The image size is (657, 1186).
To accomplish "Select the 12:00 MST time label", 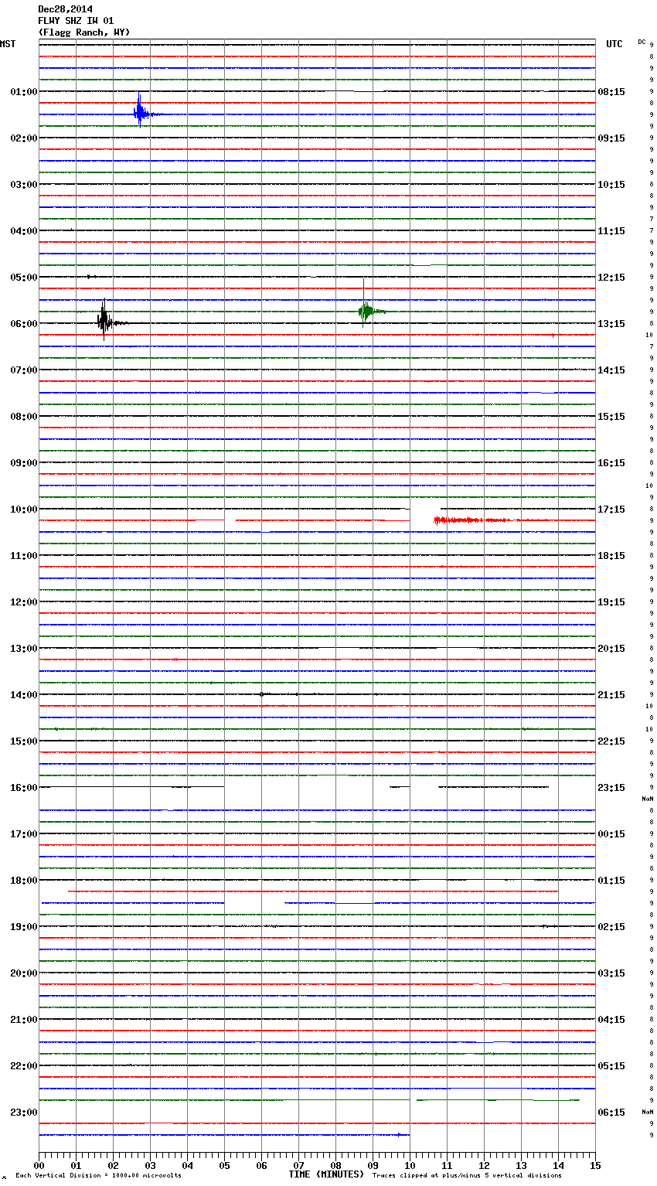I will click(x=24, y=602).
